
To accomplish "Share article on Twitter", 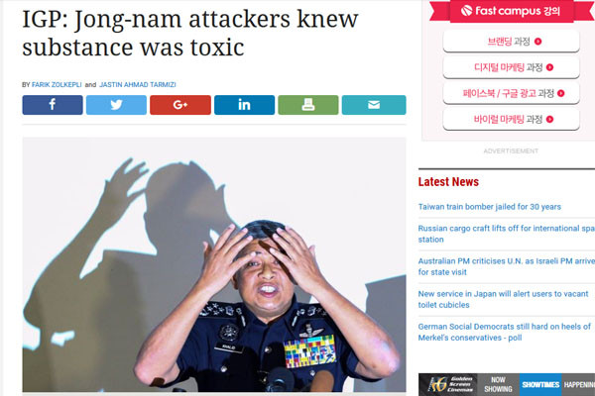I will (x=116, y=105).
